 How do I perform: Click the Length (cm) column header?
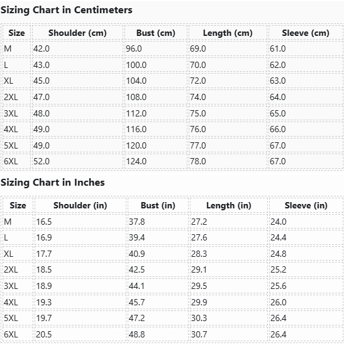pos(228,33)
